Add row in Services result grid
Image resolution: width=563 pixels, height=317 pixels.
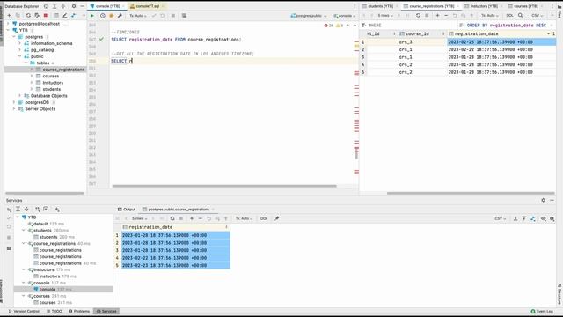pyautogui.click(x=192, y=218)
